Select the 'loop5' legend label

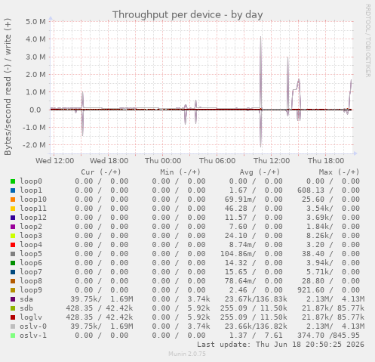(x=31, y=254)
